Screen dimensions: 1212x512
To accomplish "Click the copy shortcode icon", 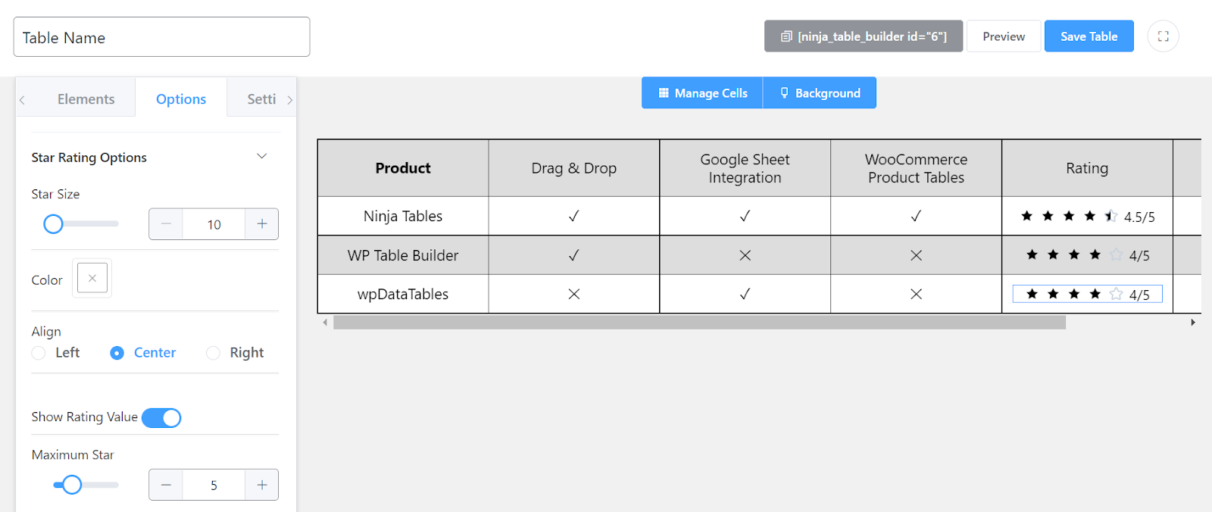I will 786,36.
